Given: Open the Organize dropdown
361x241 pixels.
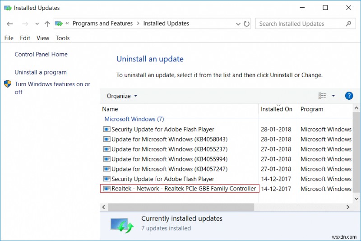Looking at the screenshot, I should click(122, 96).
